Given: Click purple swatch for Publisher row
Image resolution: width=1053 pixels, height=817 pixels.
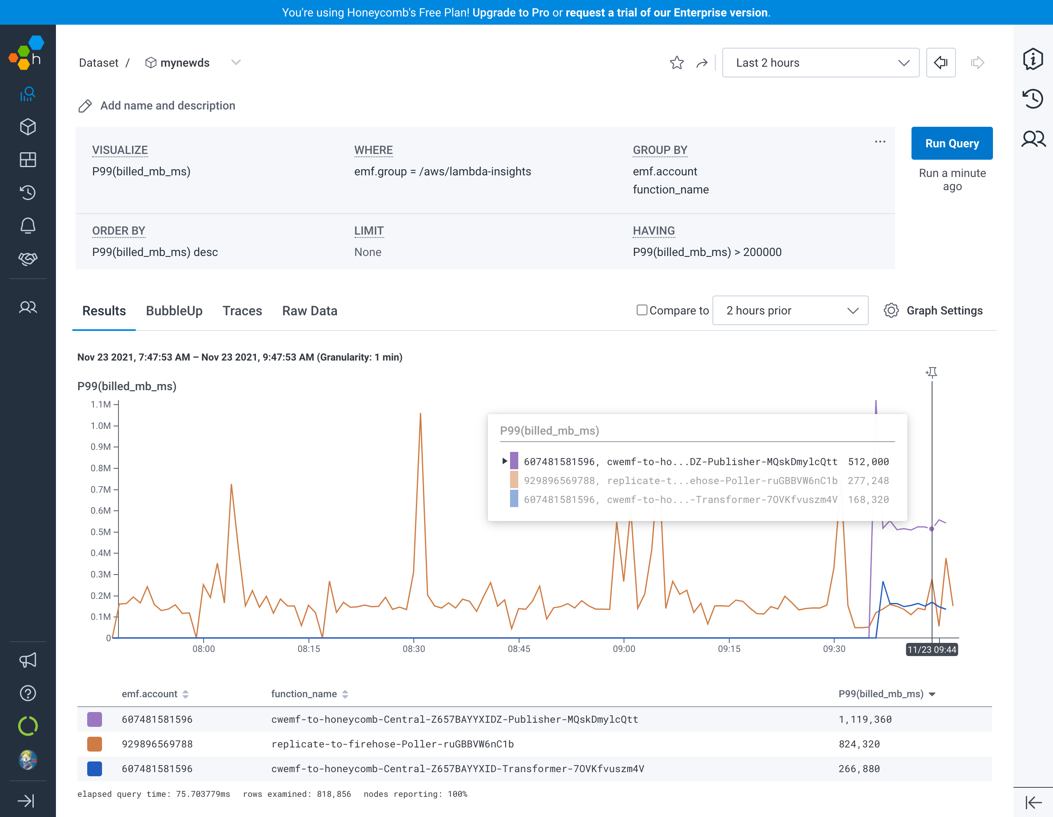Looking at the screenshot, I should point(95,719).
